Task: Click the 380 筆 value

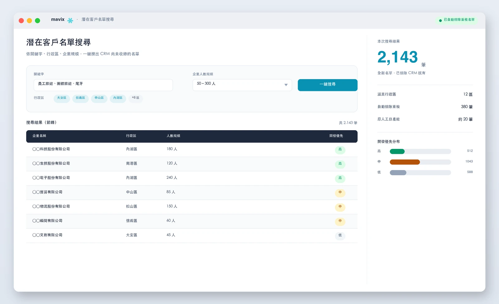Action: coord(467,107)
